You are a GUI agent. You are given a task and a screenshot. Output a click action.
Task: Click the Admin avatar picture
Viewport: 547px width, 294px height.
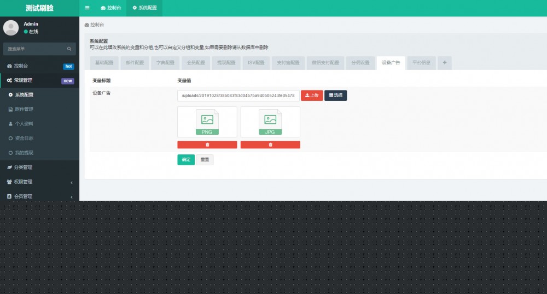[11, 28]
